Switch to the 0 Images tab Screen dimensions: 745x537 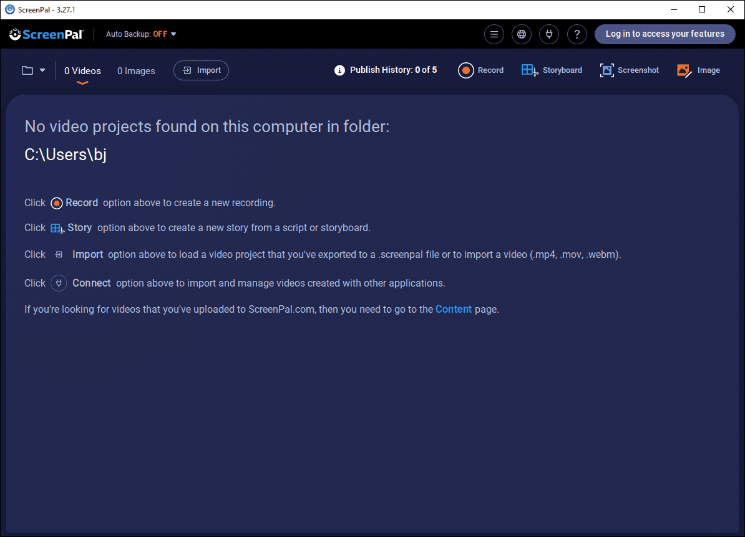[137, 71]
